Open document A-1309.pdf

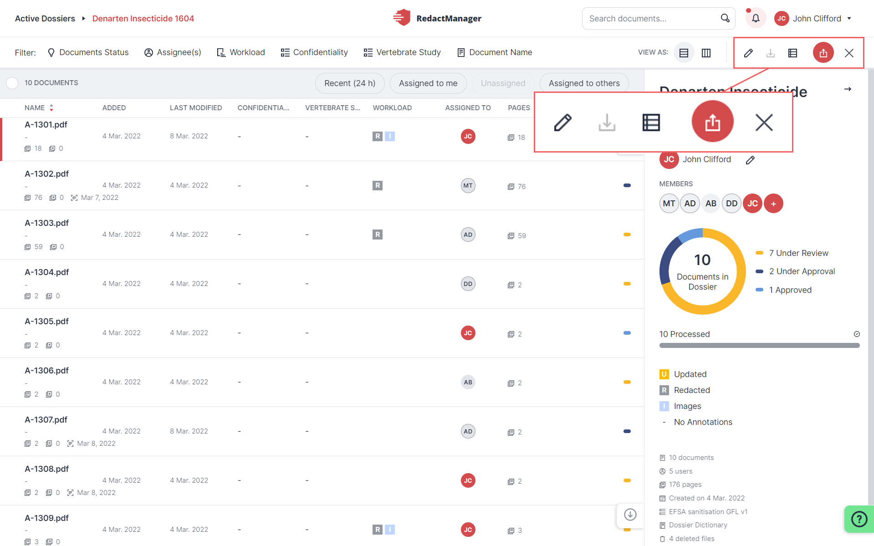click(x=46, y=518)
